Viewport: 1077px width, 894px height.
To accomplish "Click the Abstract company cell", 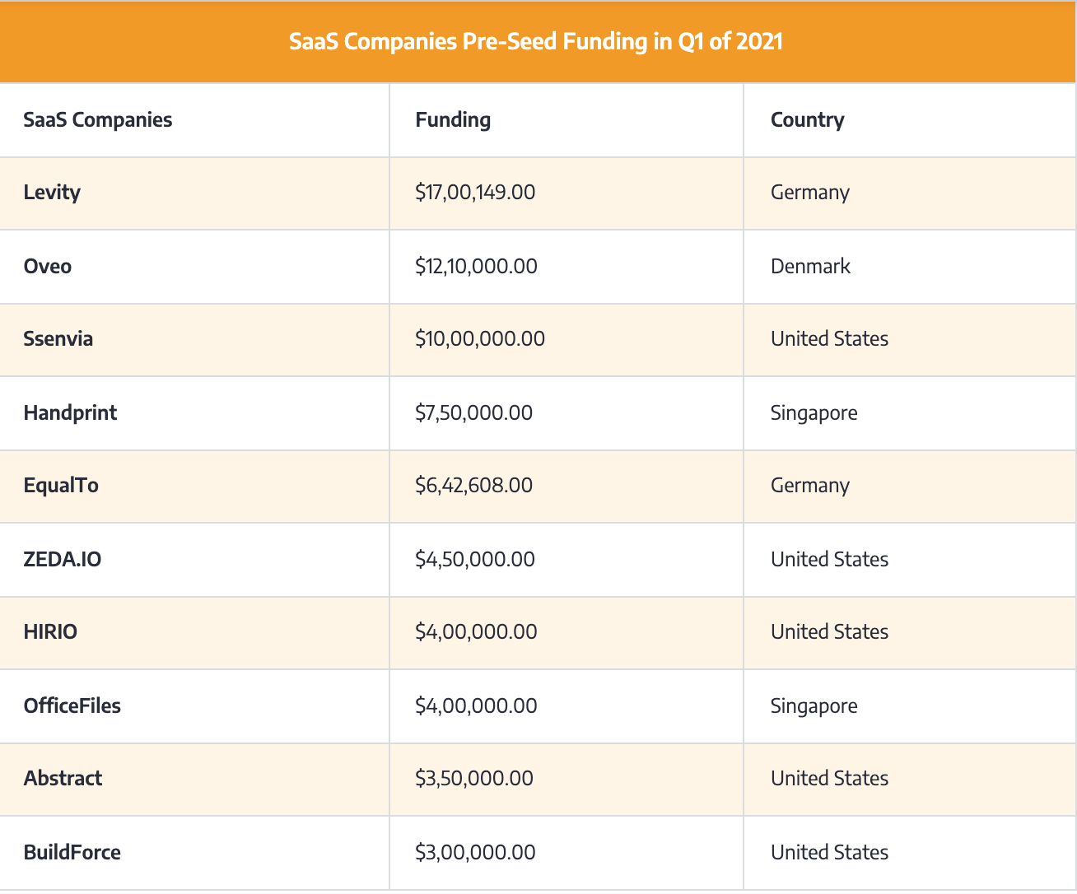I will tap(63, 779).
